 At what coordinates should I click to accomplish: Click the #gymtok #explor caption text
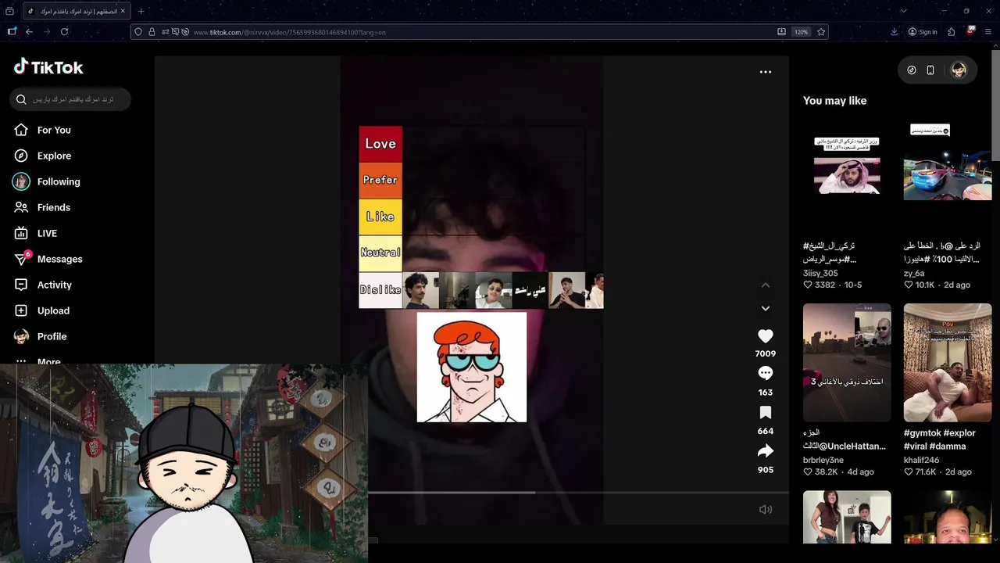pos(940,432)
